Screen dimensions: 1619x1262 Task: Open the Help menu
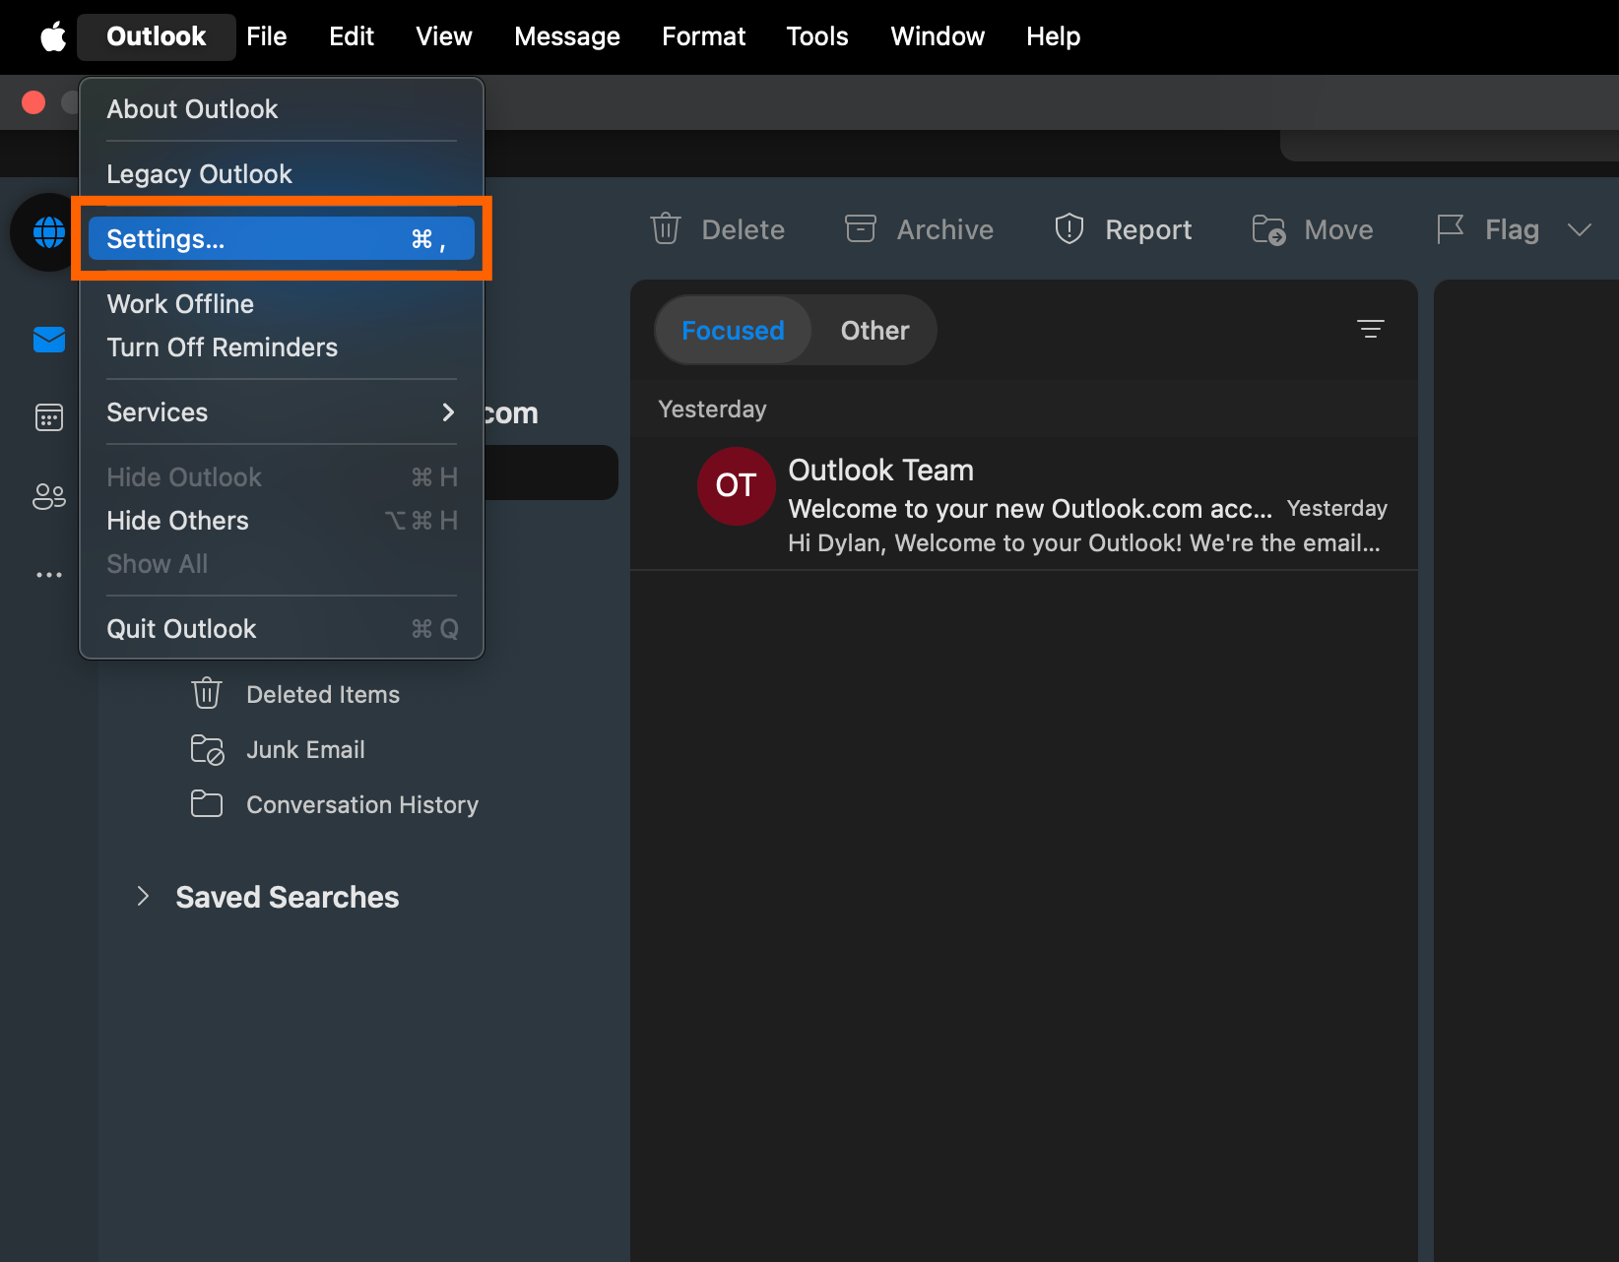(1053, 36)
